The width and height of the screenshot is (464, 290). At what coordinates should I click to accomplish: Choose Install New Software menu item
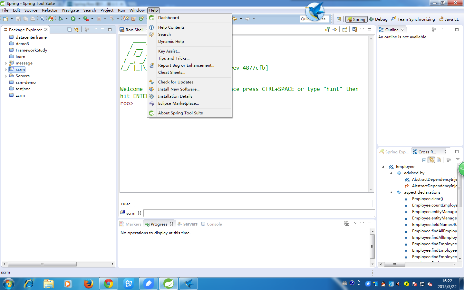pyautogui.click(x=189, y=89)
